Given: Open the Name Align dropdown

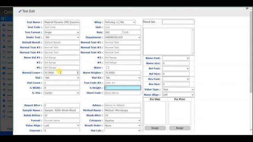Looking at the screenshot, I should coord(178,95).
